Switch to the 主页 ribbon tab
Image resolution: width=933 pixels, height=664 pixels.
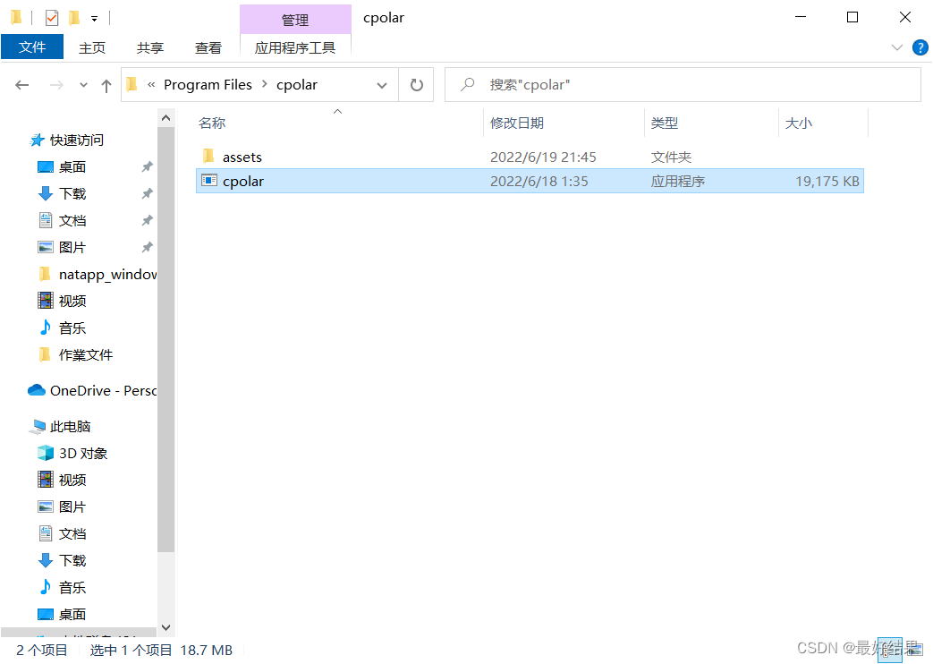[91, 47]
